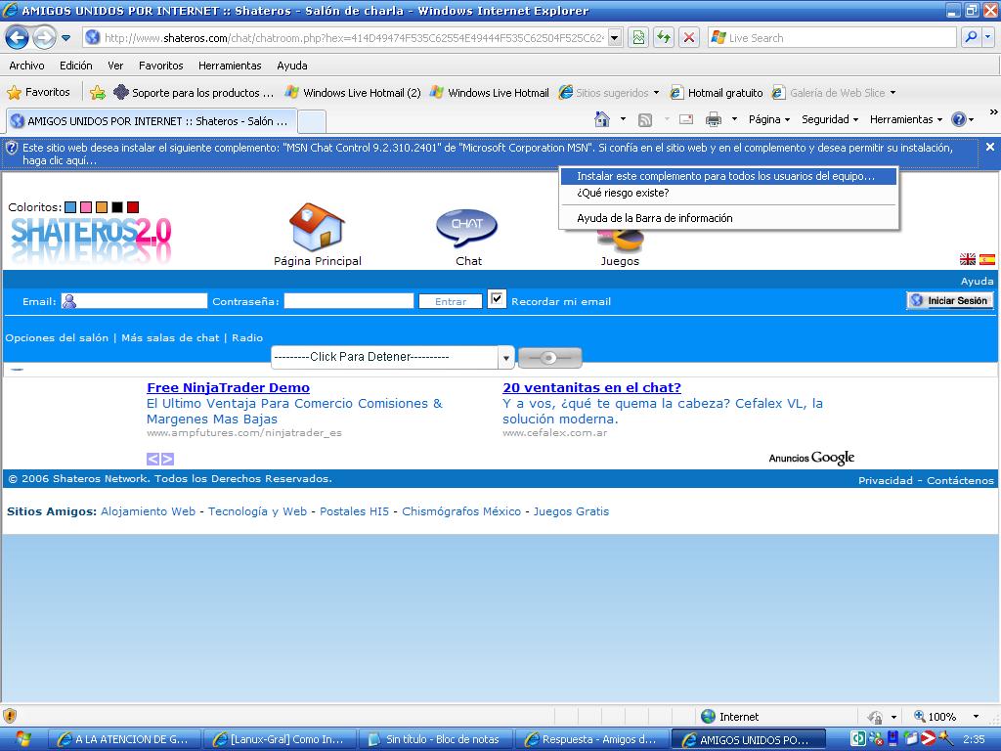
Task: Click the RSS feeds icon
Action: tap(645, 119)
